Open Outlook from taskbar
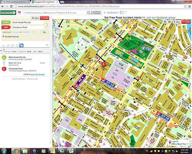 point(53,151)
